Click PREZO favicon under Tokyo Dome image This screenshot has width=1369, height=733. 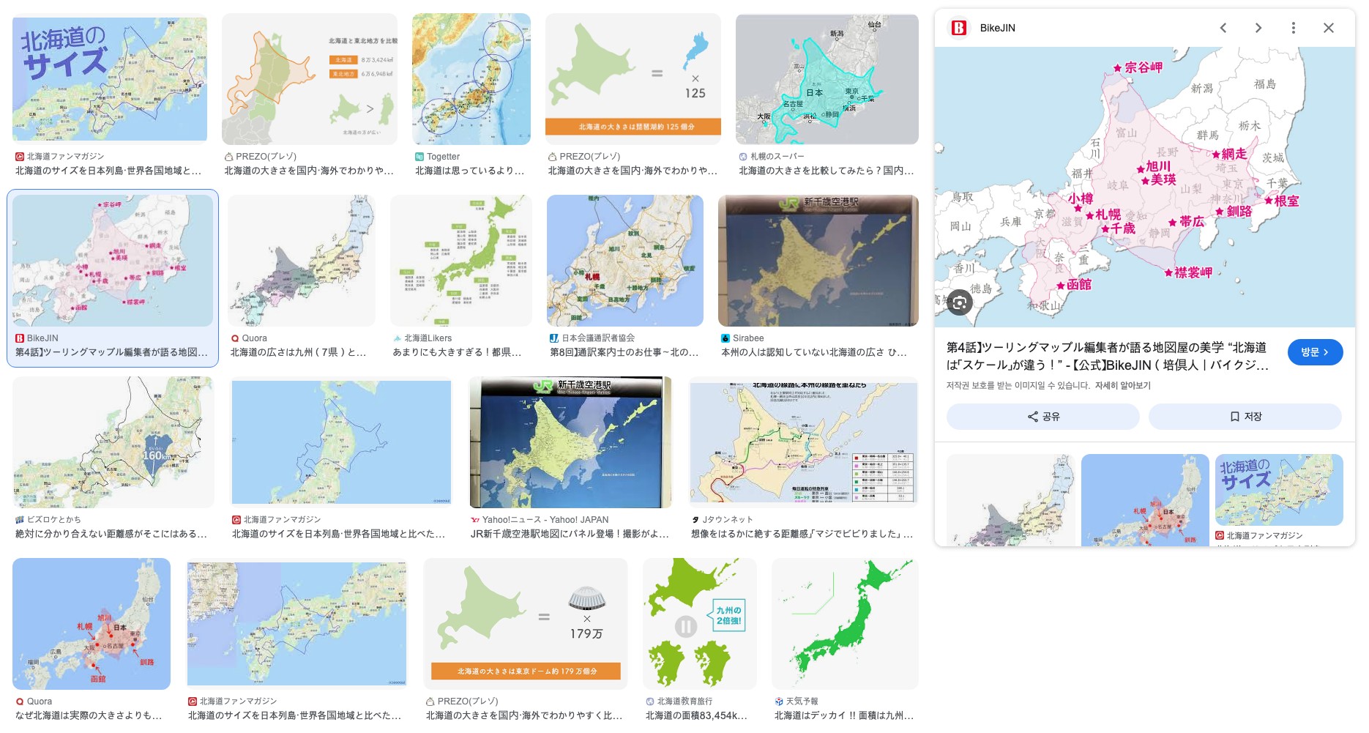pos(430,702)
